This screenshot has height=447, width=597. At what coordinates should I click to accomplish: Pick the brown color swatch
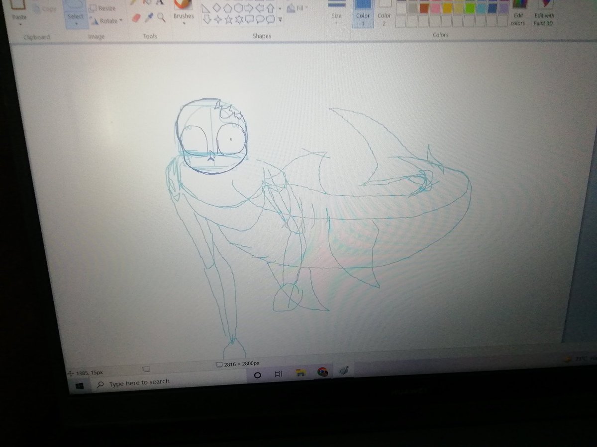click(x=424, y=8)
